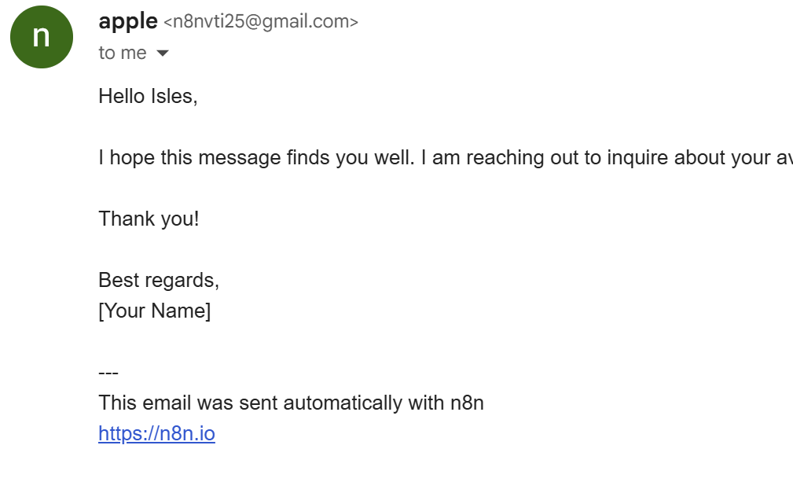Click the word "automatically" in the footer
The image size is (793, 493).
(x=343, y=403)
